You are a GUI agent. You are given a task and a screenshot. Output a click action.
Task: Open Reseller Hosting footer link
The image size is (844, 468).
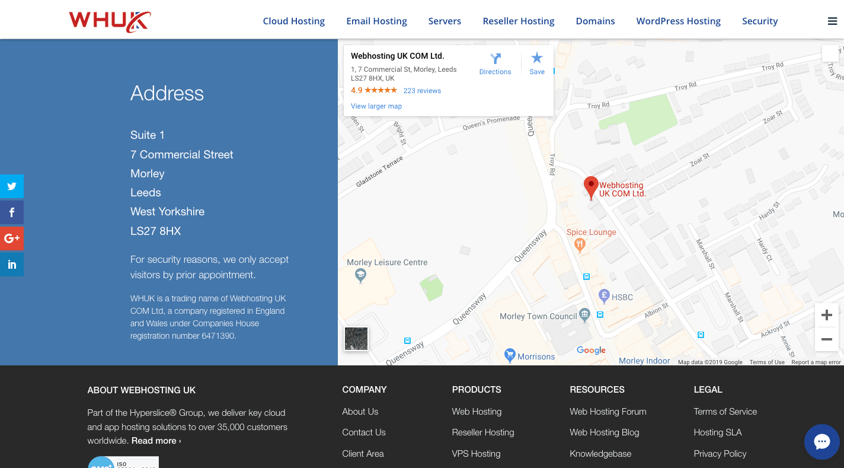(483, 432)
